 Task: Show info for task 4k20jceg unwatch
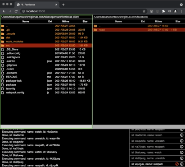tap(181, 158)
